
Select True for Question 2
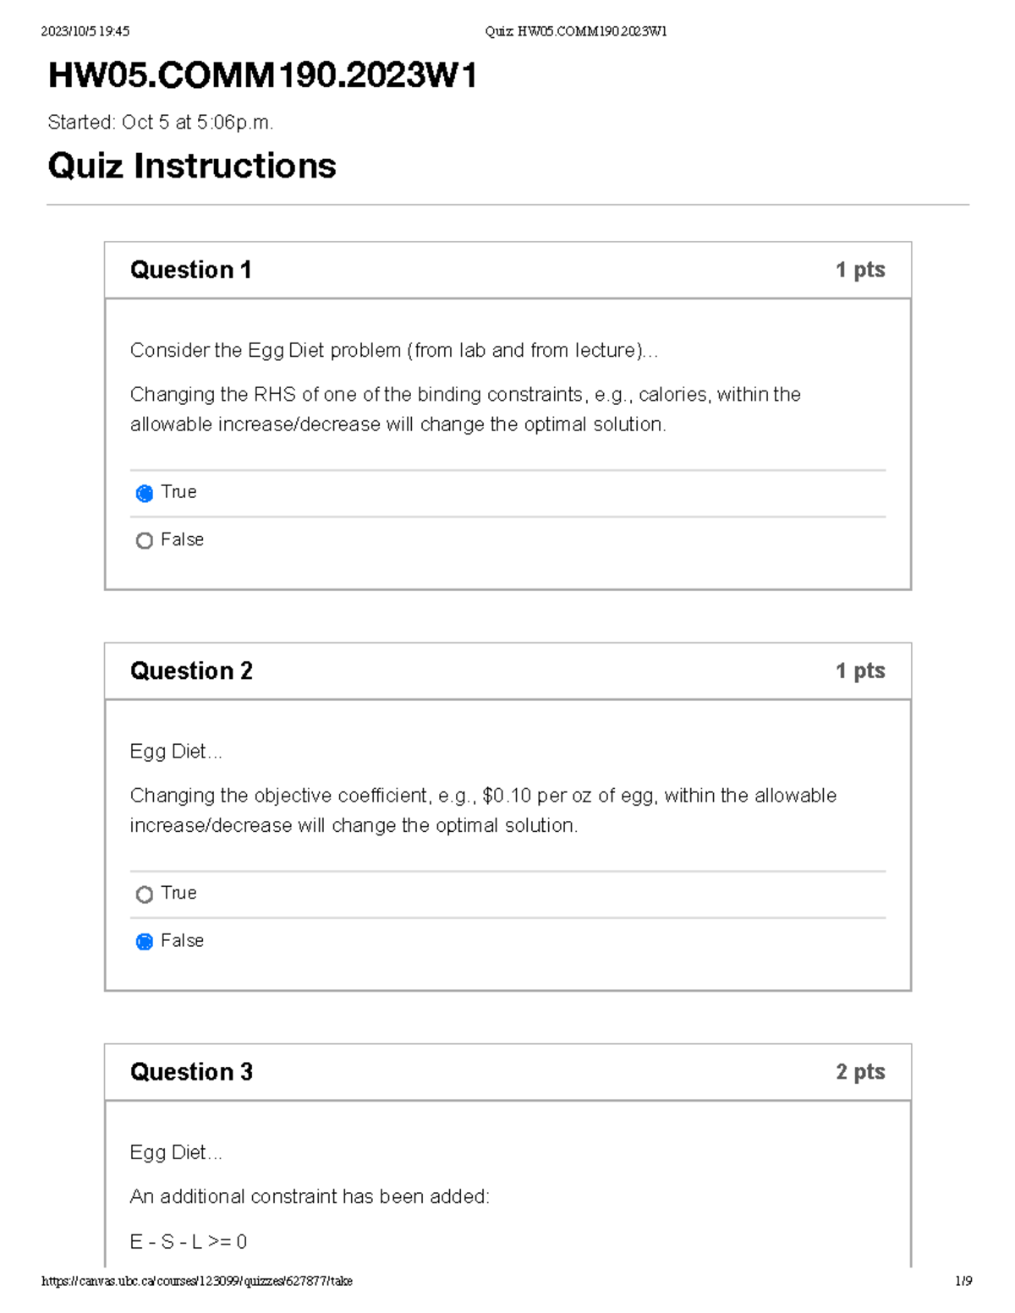[x=145, y=894]
